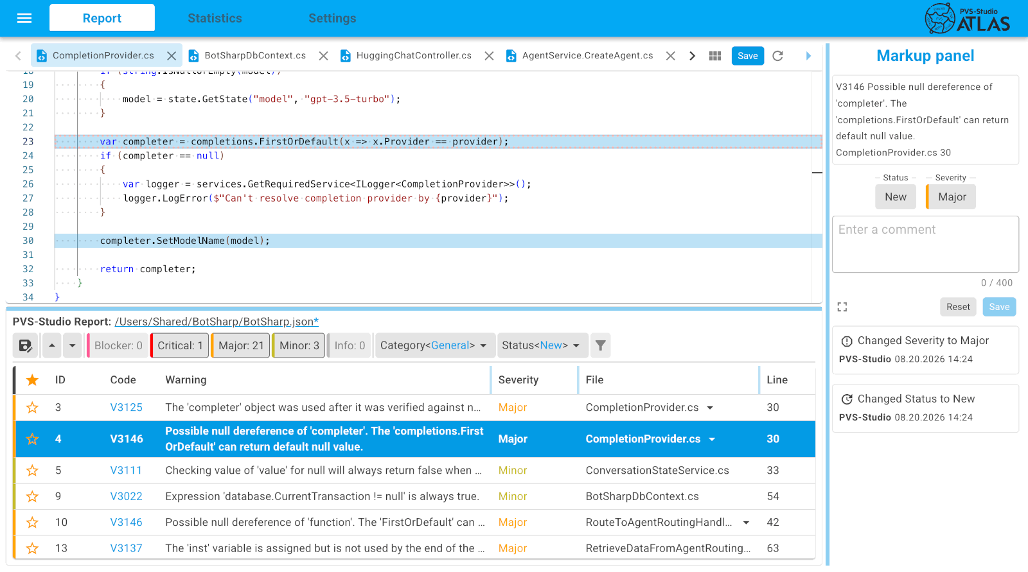Click the Reset button in markup panel

pyautogui.click(x=958, y=307)
